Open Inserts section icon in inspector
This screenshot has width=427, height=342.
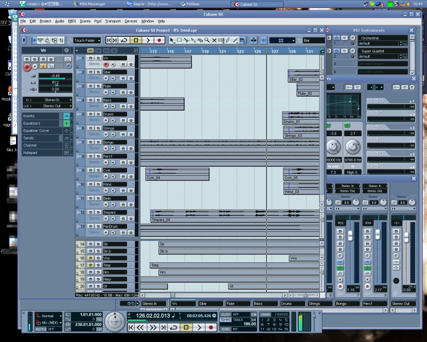coord(66,116)
